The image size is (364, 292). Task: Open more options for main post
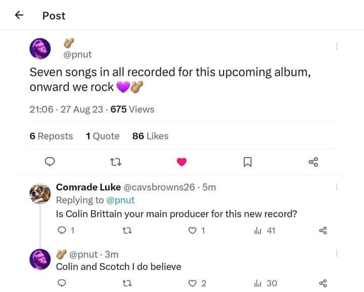[x=336, y=46]
